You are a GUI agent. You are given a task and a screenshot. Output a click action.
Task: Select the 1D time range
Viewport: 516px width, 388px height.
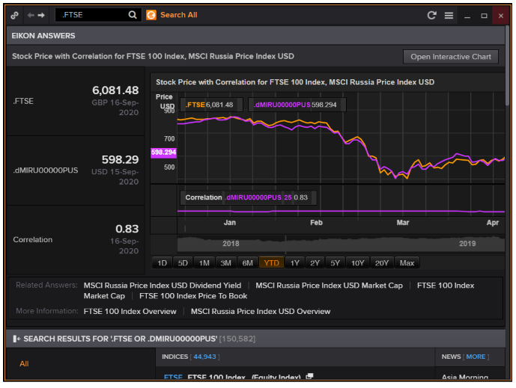161,262
